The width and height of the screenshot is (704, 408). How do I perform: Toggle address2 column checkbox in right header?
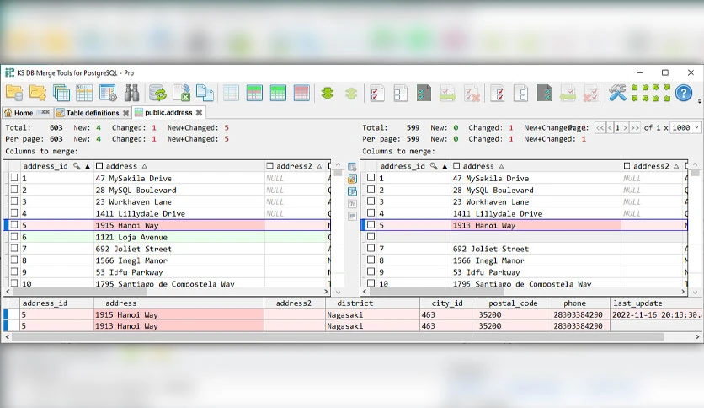(627, 166)
